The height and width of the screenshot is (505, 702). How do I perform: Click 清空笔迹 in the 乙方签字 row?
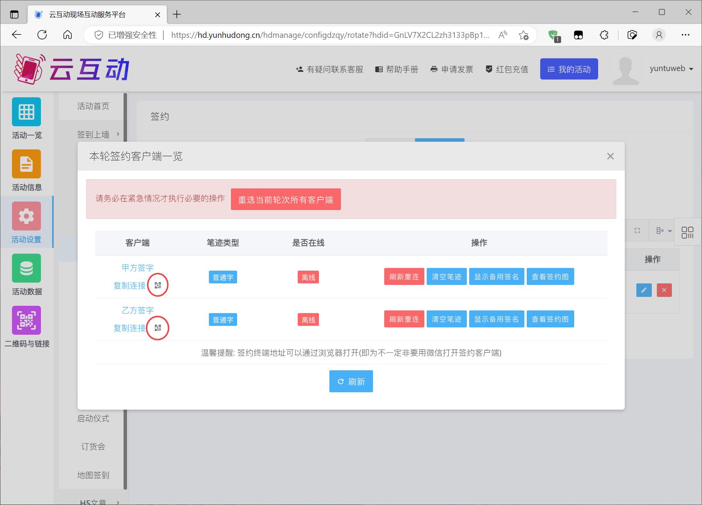(446, 319)
